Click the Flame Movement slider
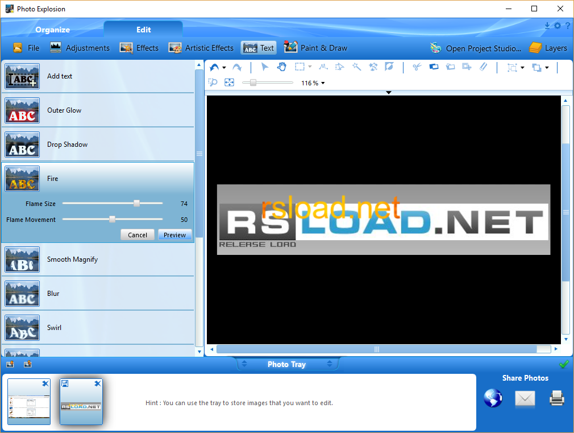This screenshot has width=574, height=433. (113, 219)
